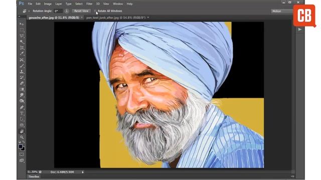Toggle Quick Mask mode
The height and width of the screenshot is (180, 321).
22,154
